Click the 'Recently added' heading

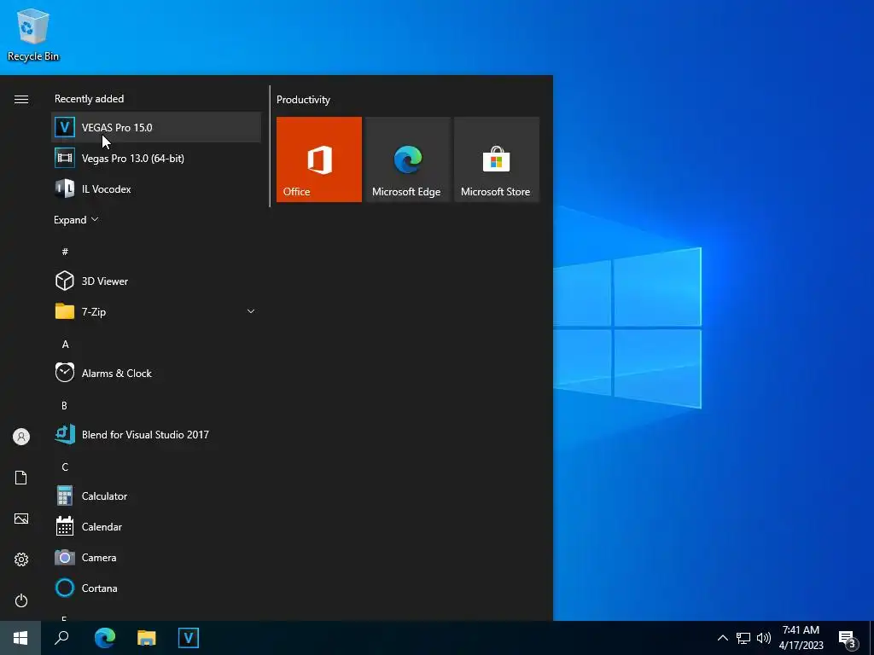89,99
